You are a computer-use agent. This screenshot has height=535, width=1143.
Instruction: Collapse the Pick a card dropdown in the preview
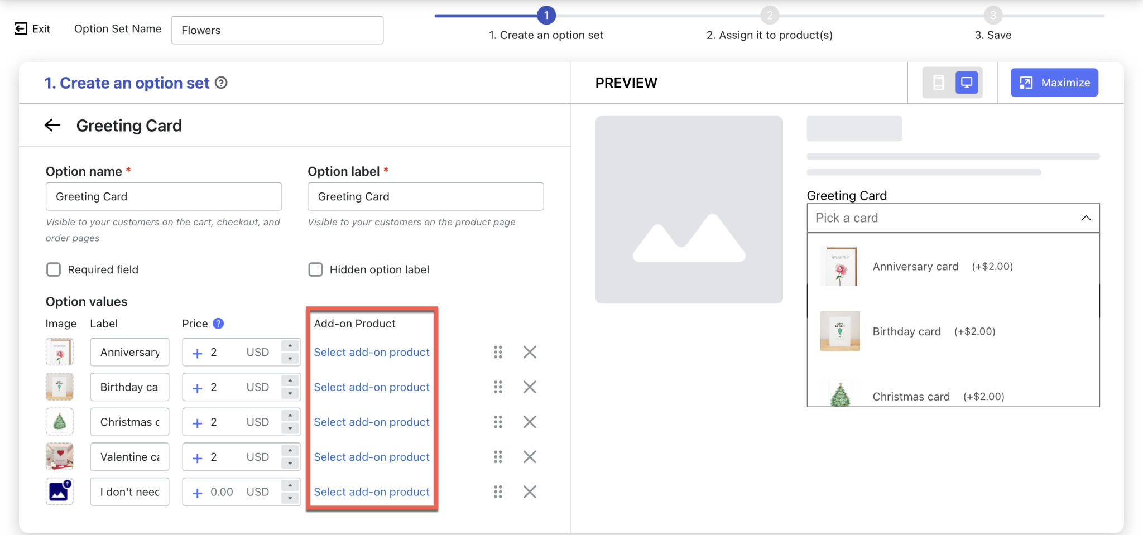(1086, 218)
